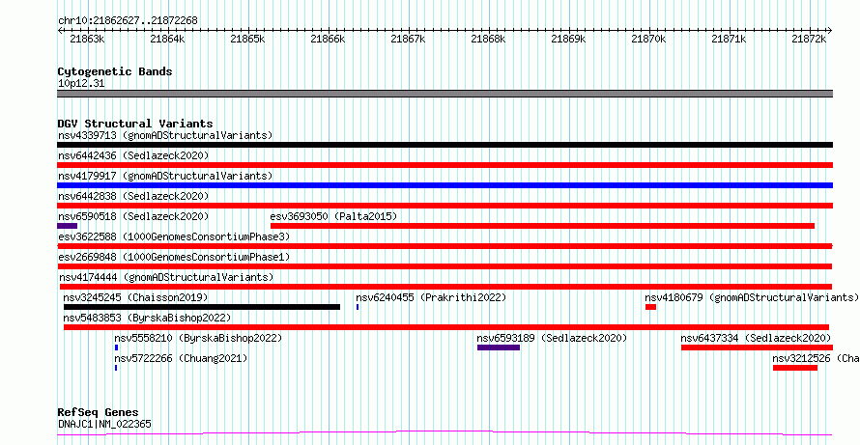860x445 pixels.
Task: Click the Cytogenetic Bands track title
Action: (x=115, y=71)
